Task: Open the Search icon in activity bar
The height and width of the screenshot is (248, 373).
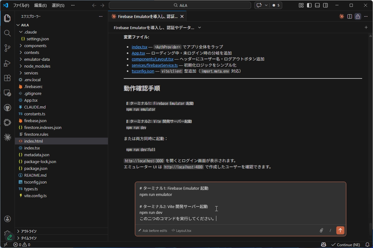Action: (x=7, y=33)
